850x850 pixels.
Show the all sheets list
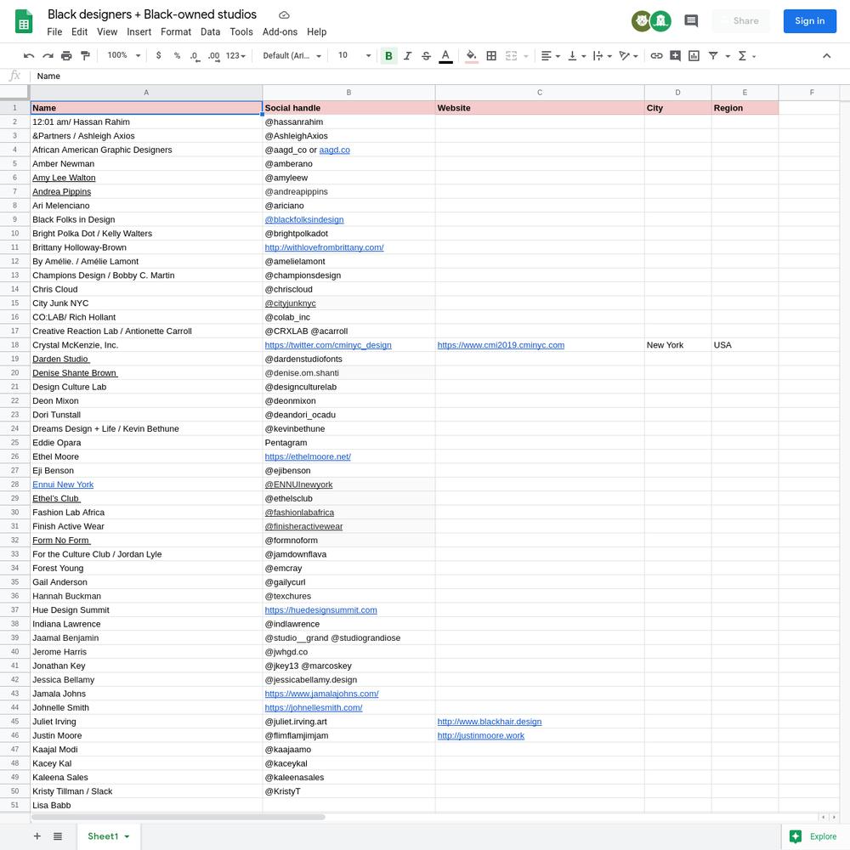point(58,836)
